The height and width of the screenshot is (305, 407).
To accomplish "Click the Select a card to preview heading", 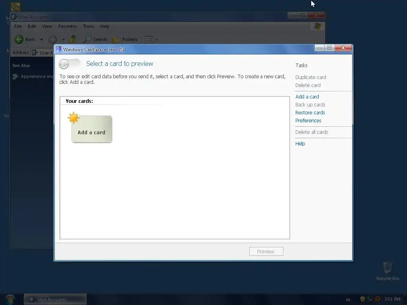I will (120, 64).
